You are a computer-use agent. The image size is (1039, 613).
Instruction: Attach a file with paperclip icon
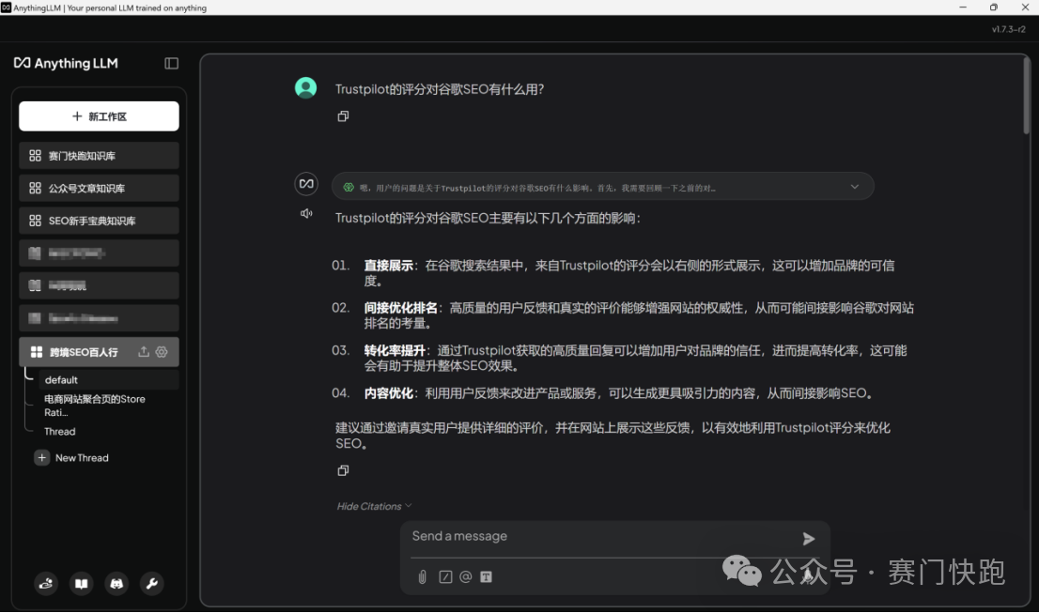pos(423,577)
